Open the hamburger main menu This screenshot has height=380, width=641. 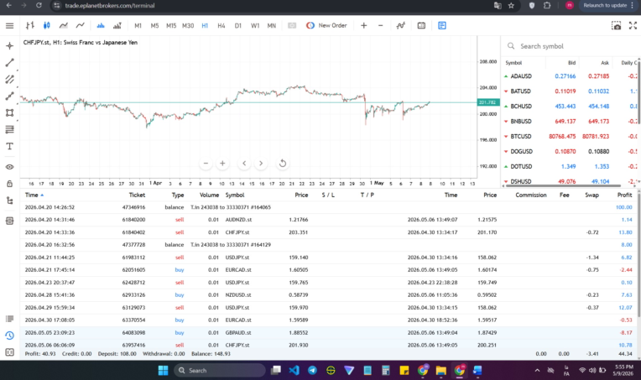[9, 26]
